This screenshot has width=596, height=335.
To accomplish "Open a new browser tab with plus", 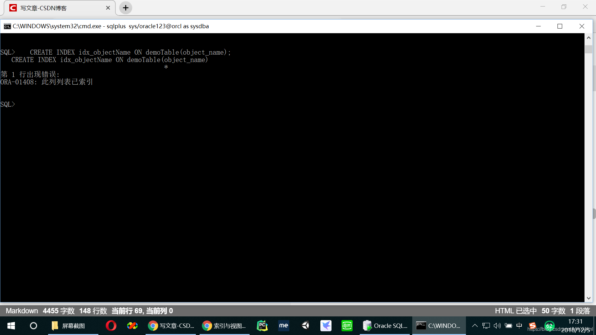I will click(126, 8).
